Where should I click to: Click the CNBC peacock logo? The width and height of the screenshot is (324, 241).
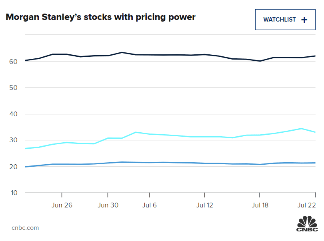307,223
